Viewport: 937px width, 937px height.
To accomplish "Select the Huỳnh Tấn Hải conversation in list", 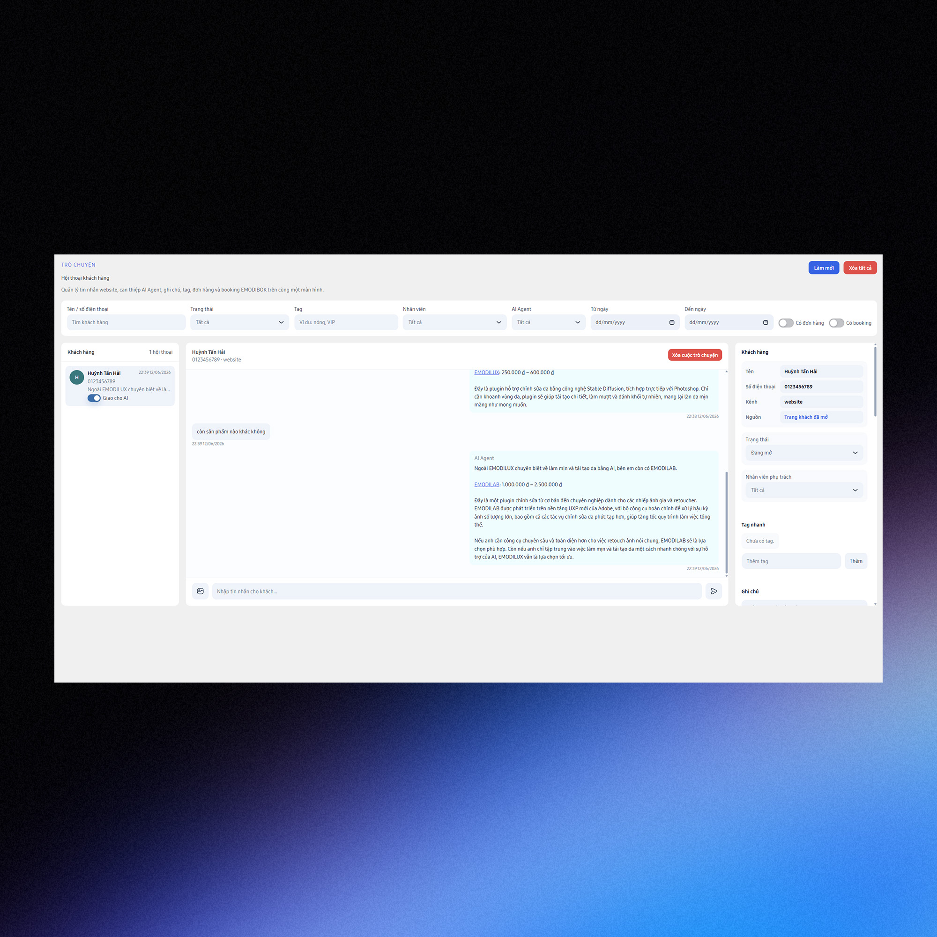I will point(120,386).
